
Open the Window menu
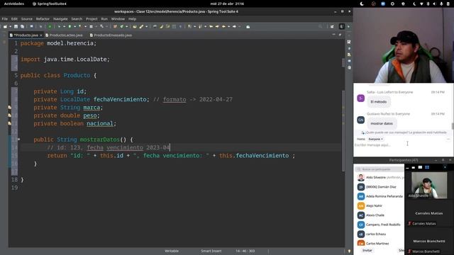click(x=118, y=19)
